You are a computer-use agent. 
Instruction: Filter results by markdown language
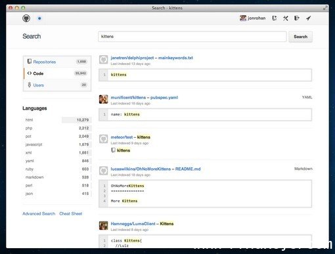coord(57,177)
